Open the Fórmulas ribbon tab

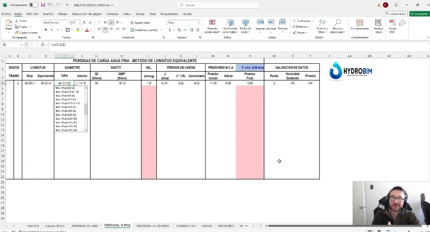112,14
